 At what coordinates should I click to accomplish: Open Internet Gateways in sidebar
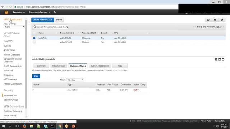coord(12,54)
